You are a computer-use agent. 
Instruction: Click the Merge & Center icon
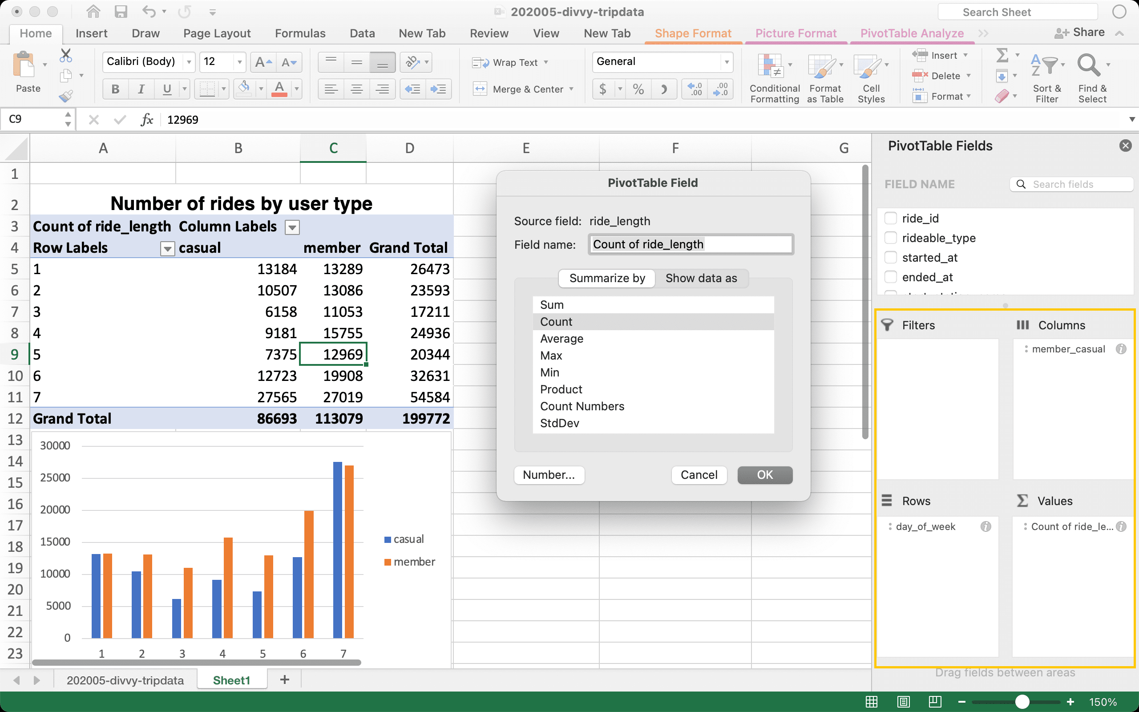tap(480, 89)
